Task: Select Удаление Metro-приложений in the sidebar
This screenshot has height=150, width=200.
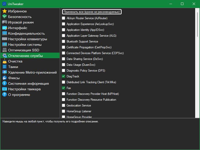Action: pos(32,72)
